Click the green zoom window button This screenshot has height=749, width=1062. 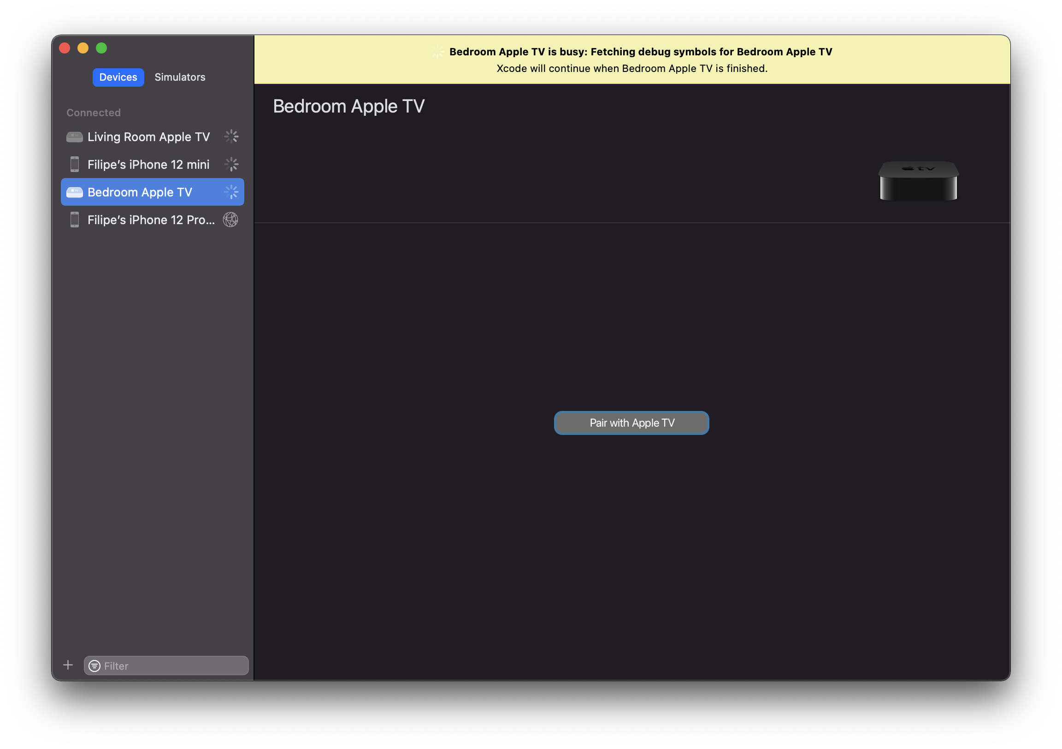(x=101, y=48)
